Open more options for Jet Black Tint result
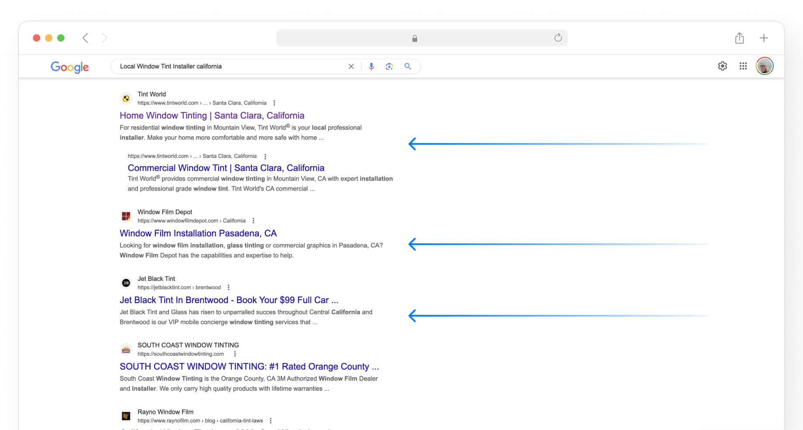Screen dimensions: 803x430 [x=228, y=287]
